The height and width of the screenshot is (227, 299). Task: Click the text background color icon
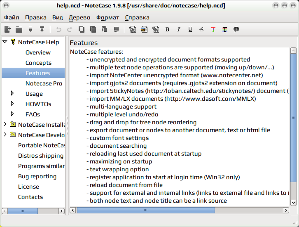coord(225,29)
